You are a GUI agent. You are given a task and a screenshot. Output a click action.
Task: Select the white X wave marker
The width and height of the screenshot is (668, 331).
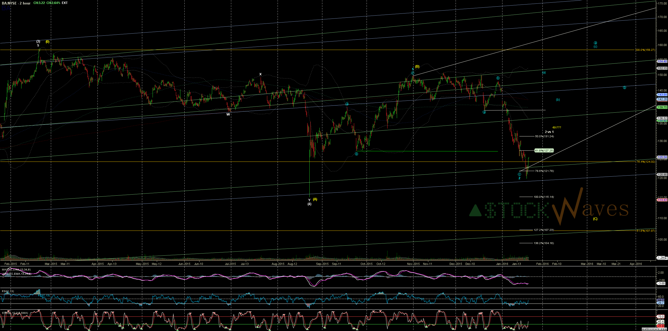260,74
